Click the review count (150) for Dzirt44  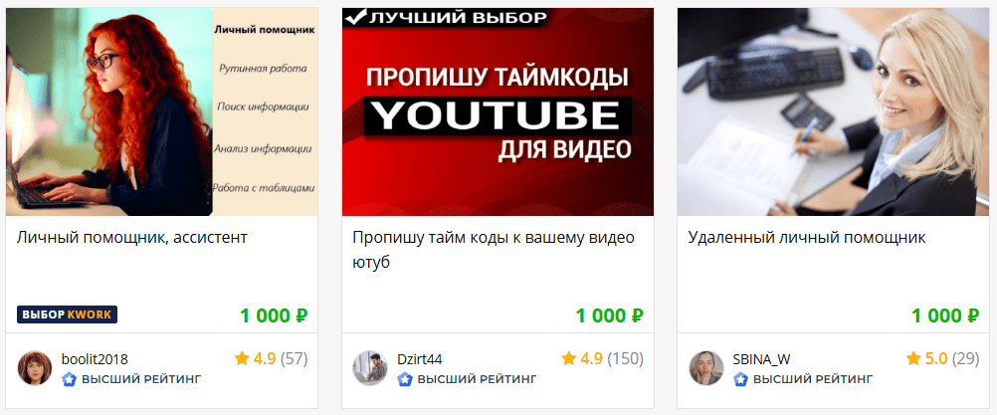coord(625,359)
